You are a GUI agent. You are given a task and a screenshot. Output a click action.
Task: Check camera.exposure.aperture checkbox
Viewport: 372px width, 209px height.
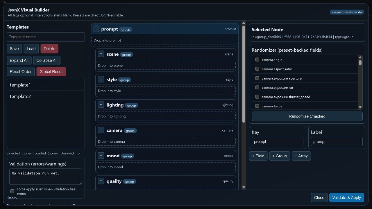pyautogui.click(x=257, y=78)
